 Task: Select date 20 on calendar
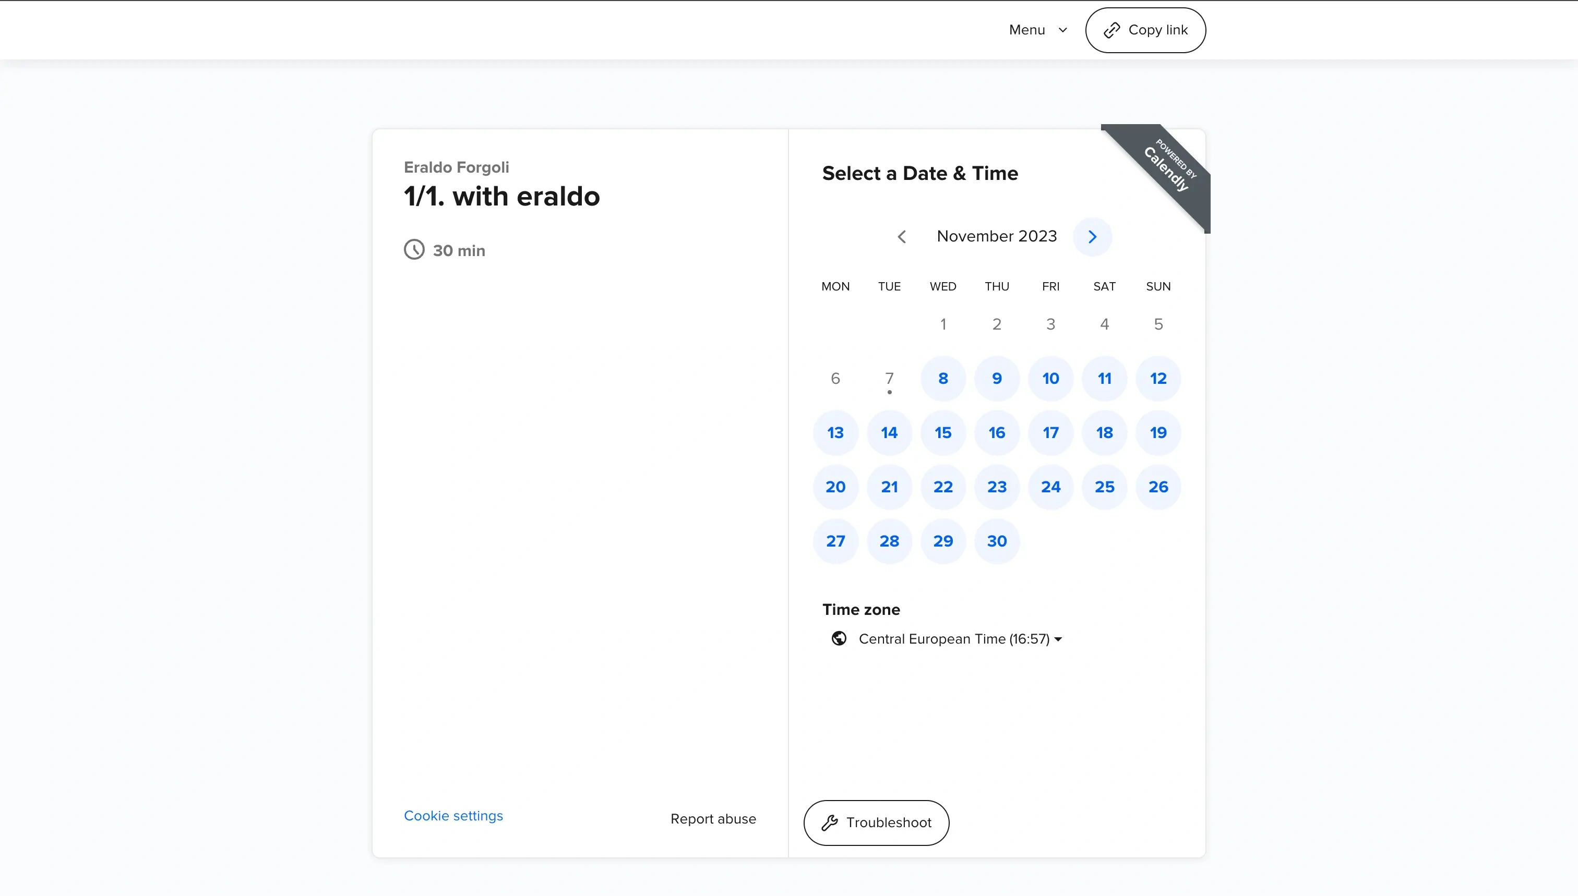click(835, 487)
